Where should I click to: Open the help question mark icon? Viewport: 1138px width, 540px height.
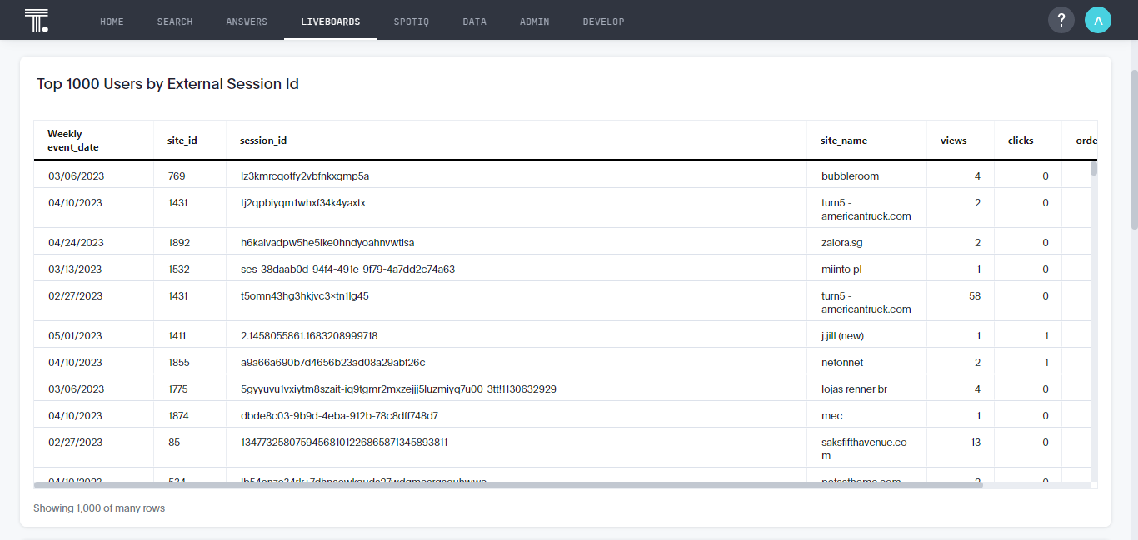1061,21
